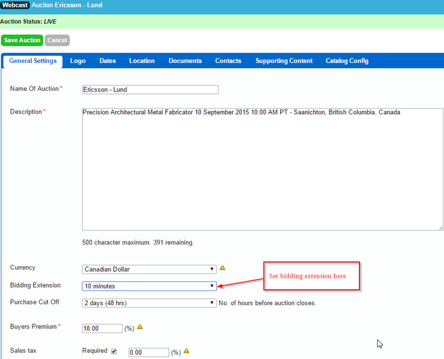Viewport: 444px width, 359px height.
Task: Toggle the Sales tax Required checkbox
Action: coord(114,351)
